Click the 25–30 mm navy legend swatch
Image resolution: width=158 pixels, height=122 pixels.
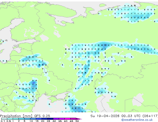pyautogui.click(x=50, y=119)
